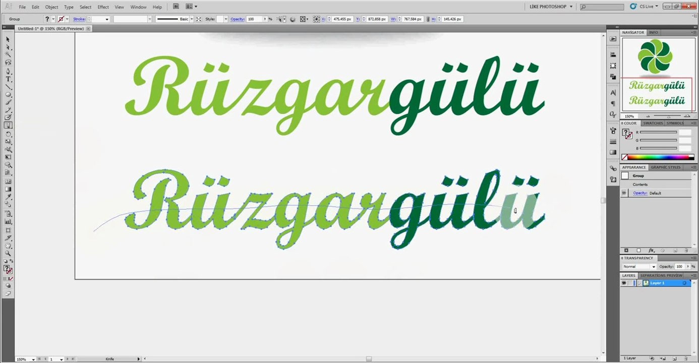Open the Transform panel icon in dock
699x363 pixels.
pyautogui.click(x=613, y=66)
